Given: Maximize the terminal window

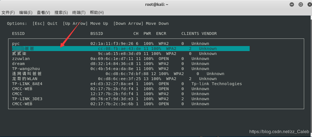Looking at the screenshot, I should [300, 4].
